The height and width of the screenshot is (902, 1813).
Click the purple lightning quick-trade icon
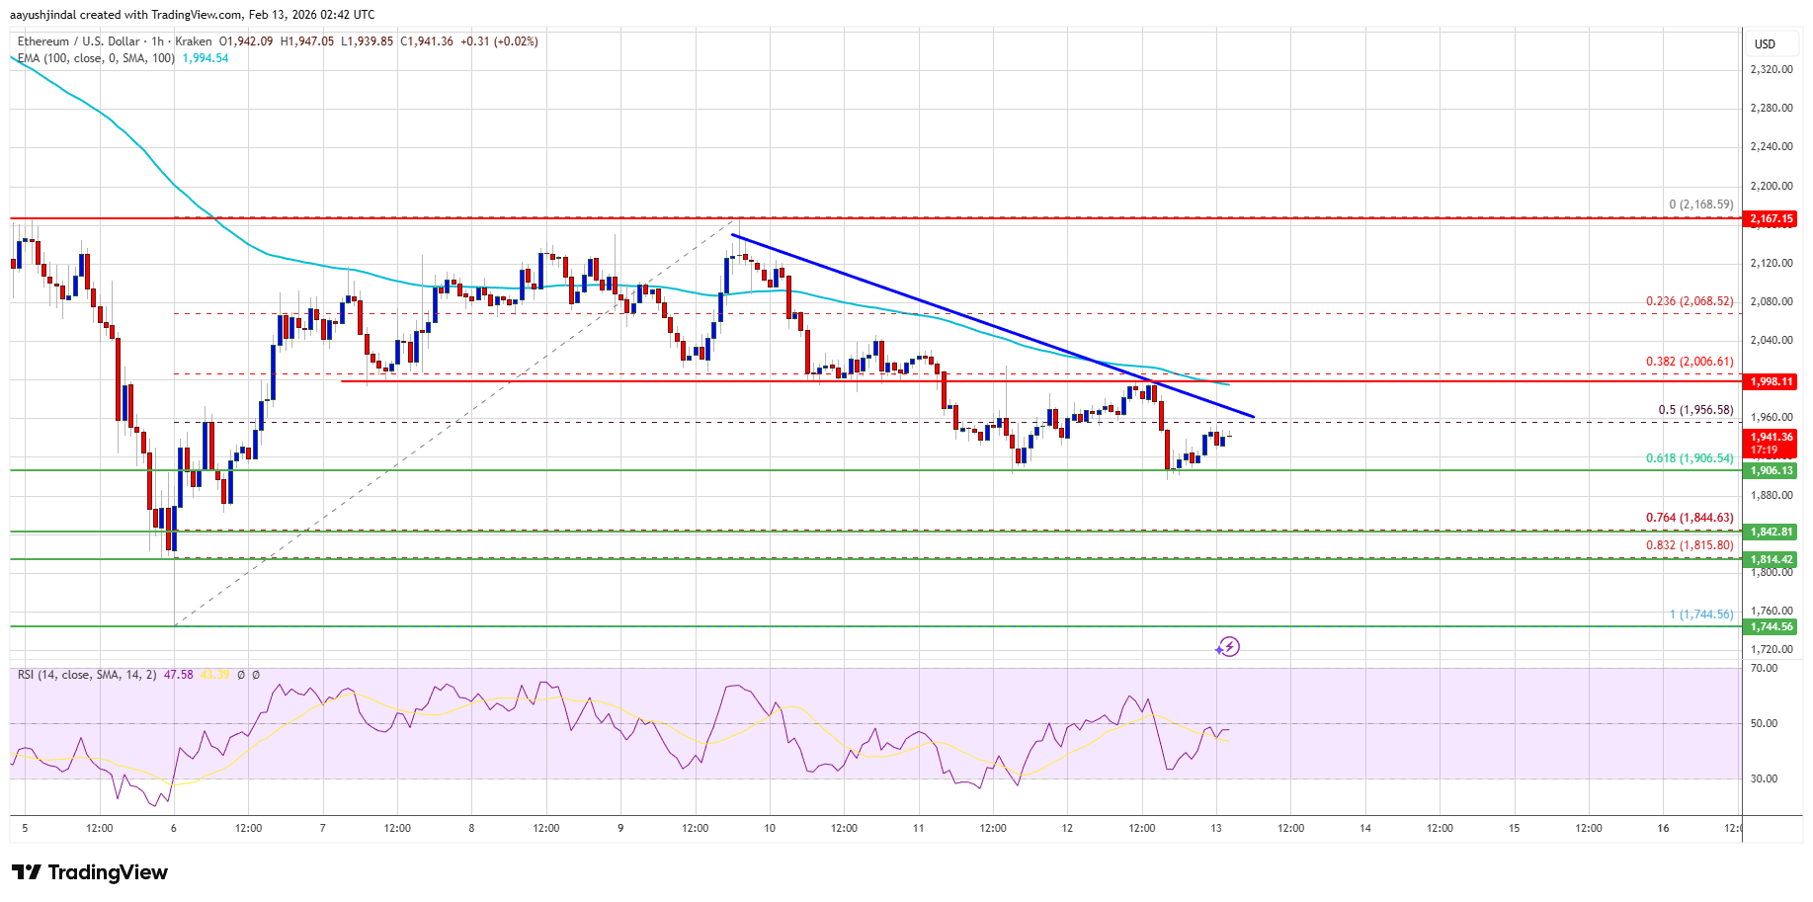pos(1228,647)
